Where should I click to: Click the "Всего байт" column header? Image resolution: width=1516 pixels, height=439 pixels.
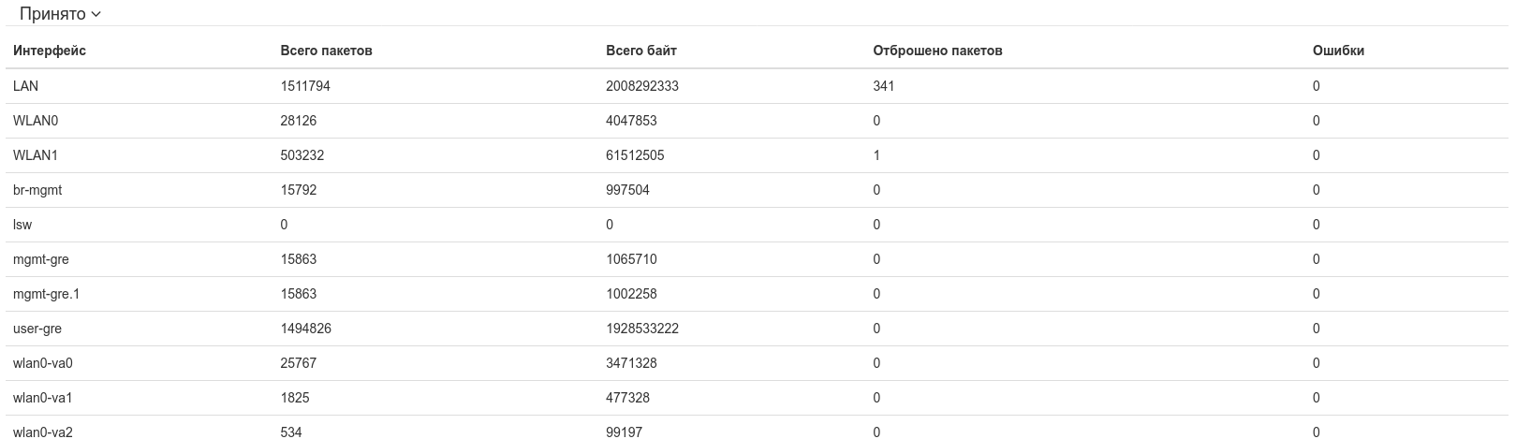[x=640, y=51]
